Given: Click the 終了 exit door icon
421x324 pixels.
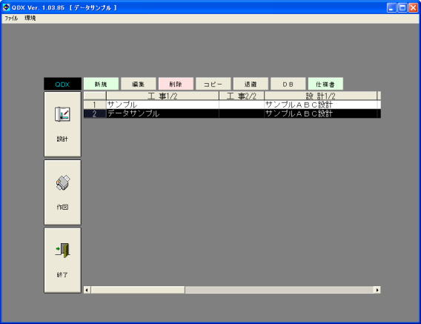Looking at the screenshot, I should tap(62, 251).
